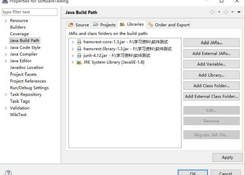Click the Add Class Folder... button
Image resolution: width=245 pixels, height=175 pixels.
[x=211, y=86]
